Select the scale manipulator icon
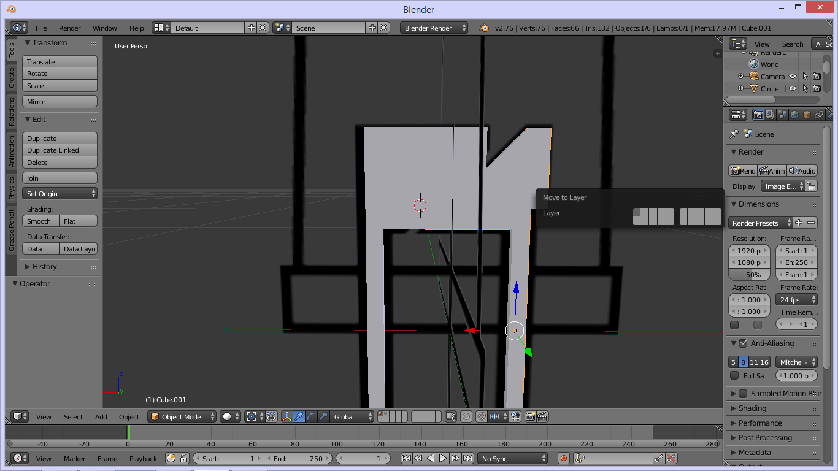The height and width of the screenshot is (471, 838). pos(323,416)
